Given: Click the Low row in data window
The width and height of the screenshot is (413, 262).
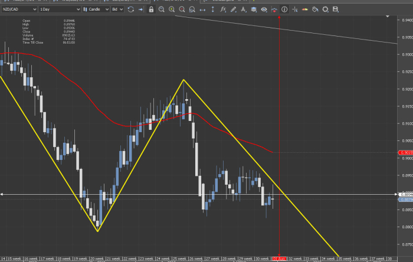Looking at the screenshot, I should tap(48, 28).
